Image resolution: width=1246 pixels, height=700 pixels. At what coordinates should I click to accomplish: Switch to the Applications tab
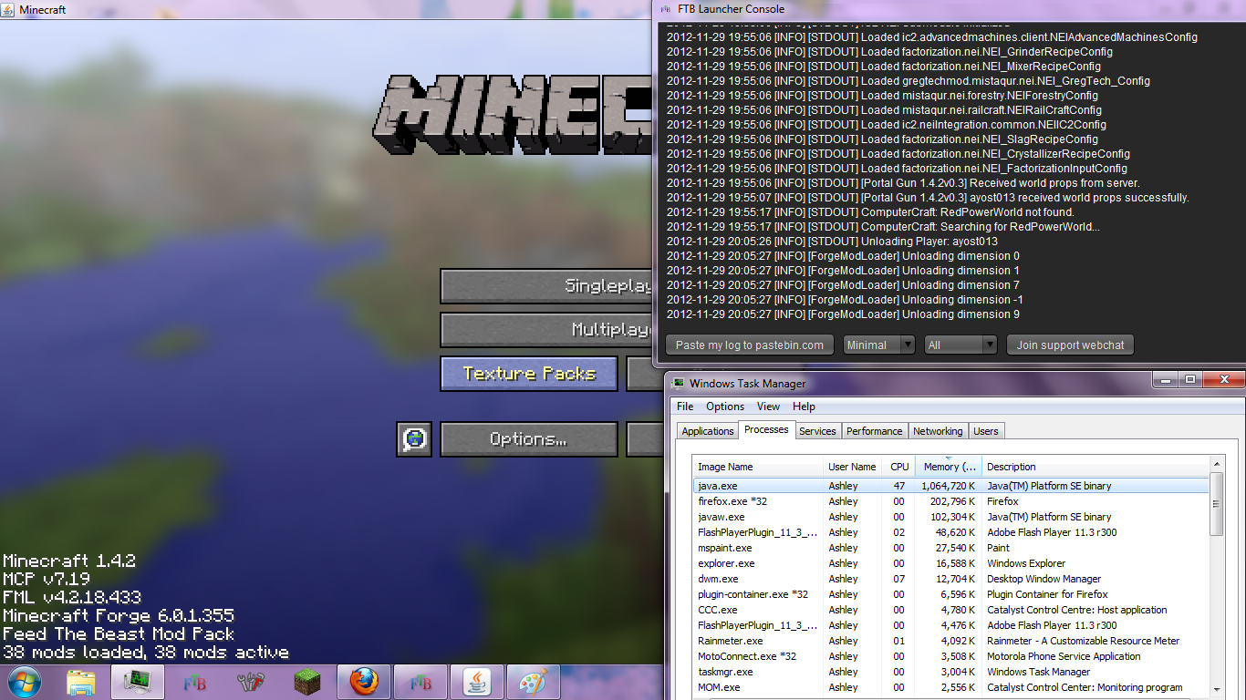(x=708, y=431)
